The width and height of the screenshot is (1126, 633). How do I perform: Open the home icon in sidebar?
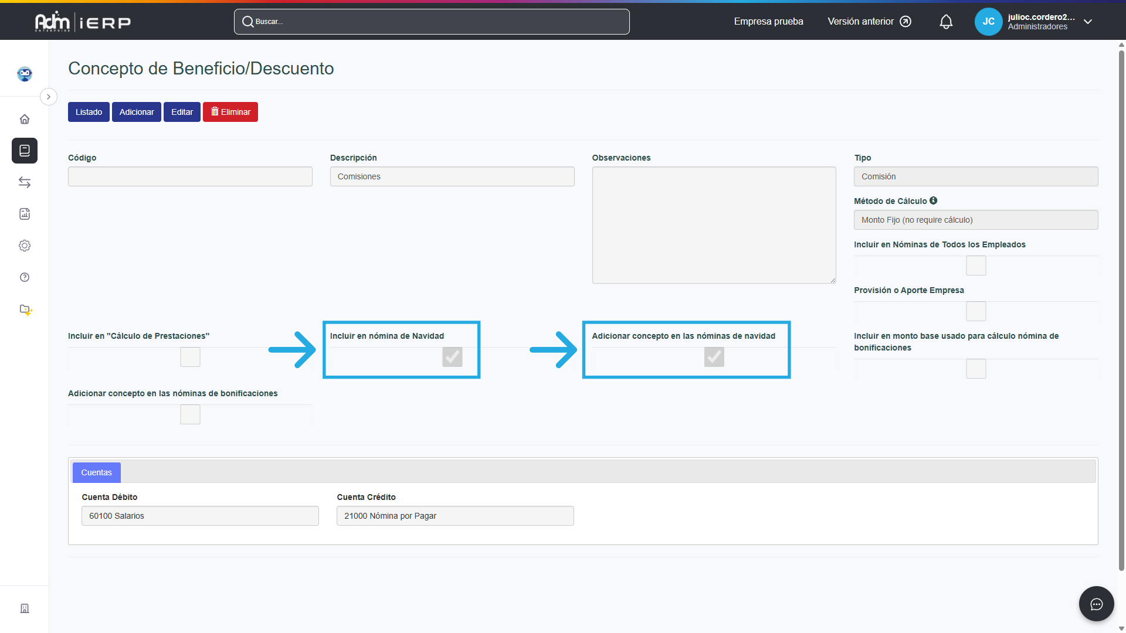[25, 119]
